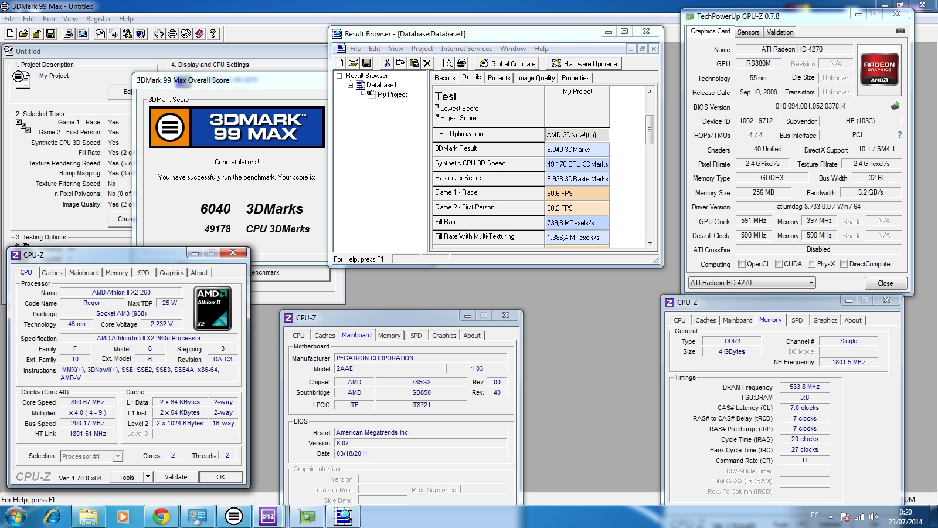Screen dimensions: 938x528
Task: Click OK button in CPU-Z
Action: point(220,477)
